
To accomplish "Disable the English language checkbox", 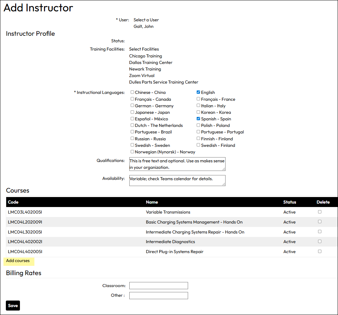I will [x=198, y=92].
